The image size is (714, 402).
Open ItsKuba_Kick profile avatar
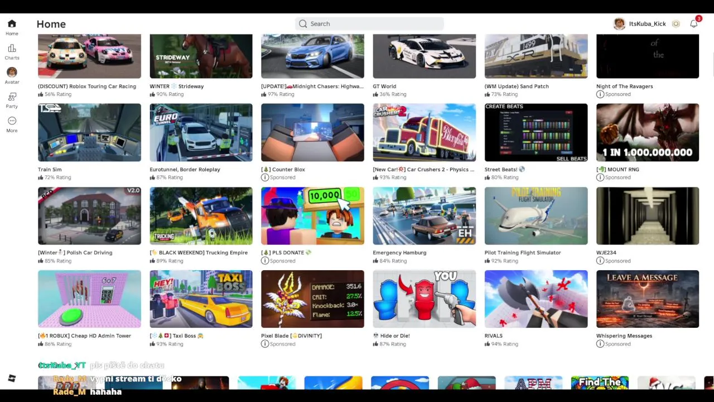pyautogui.click(x=619, y=24)
